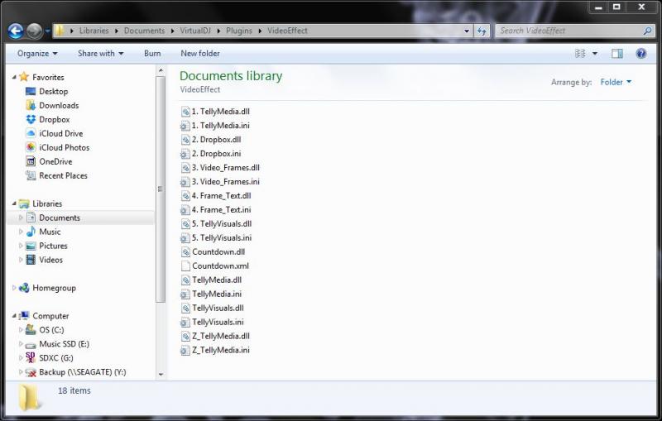Click the Homegroup icon

point(24,288)
